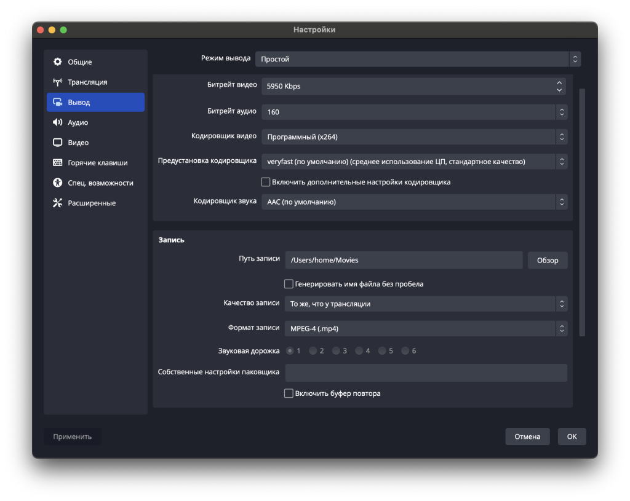Viewport: 630px width, 501px height.
Task: Check Генерировать имя файла без пробела
Action: coord(289,284)
